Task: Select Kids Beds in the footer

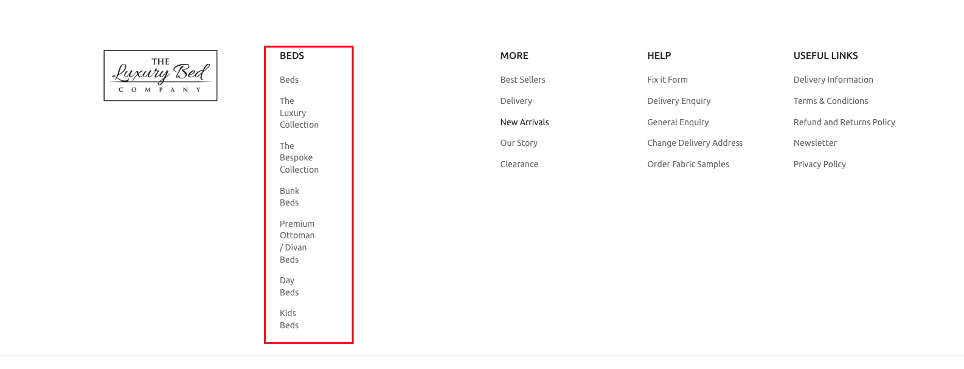Action: [290, 319]
